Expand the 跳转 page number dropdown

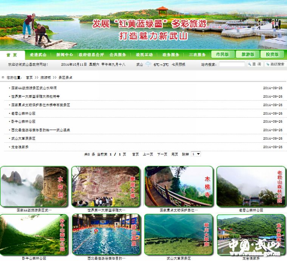click(x=196, y=154)
